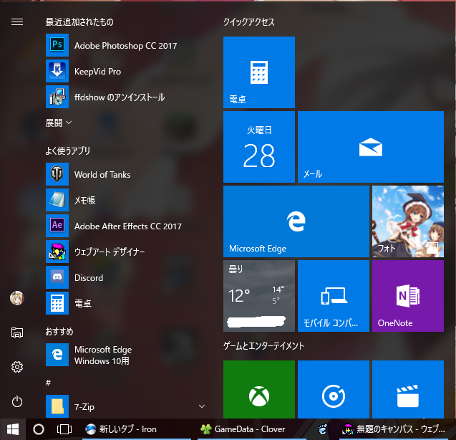
Task: Open the OneNote purple tile
Action: (408, 296)
